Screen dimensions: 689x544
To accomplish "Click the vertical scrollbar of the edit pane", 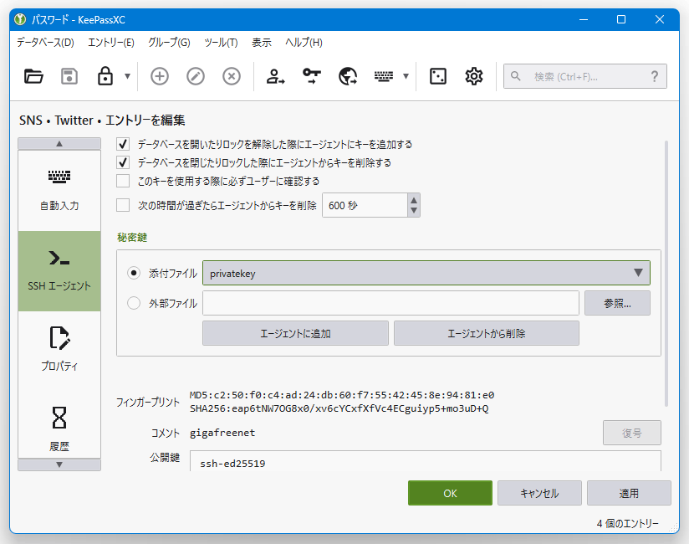I will tap(666, 273).
